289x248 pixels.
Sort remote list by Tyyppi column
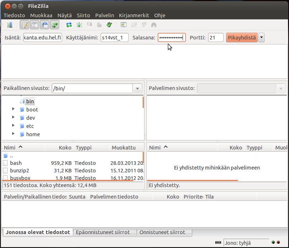pyautogui.click(x=258, y=148)
